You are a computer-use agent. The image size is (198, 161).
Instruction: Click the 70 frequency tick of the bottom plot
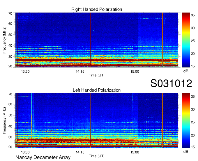(10, 94)
